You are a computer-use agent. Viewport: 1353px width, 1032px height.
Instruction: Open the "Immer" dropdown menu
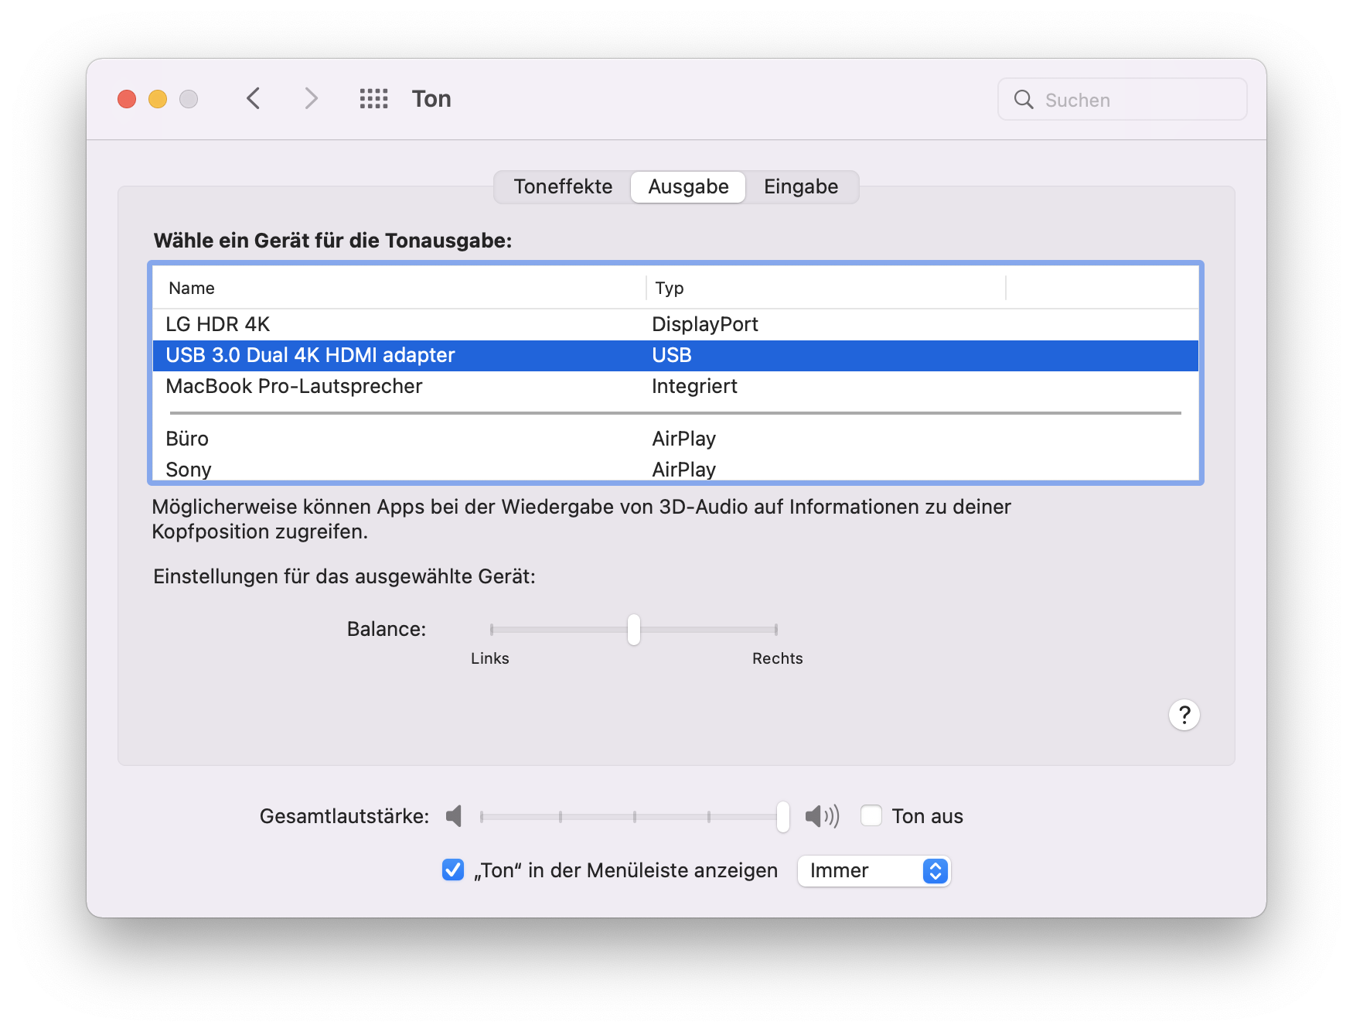[873, 871]
